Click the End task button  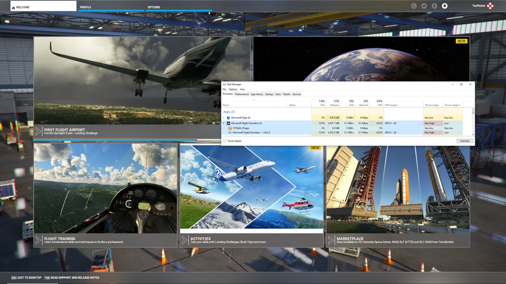pos(465,141)
